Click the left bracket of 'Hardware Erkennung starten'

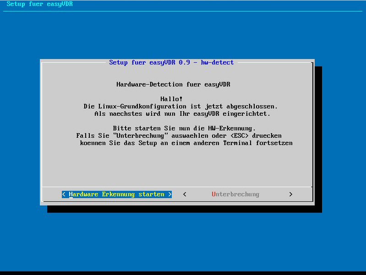[64, 194]
